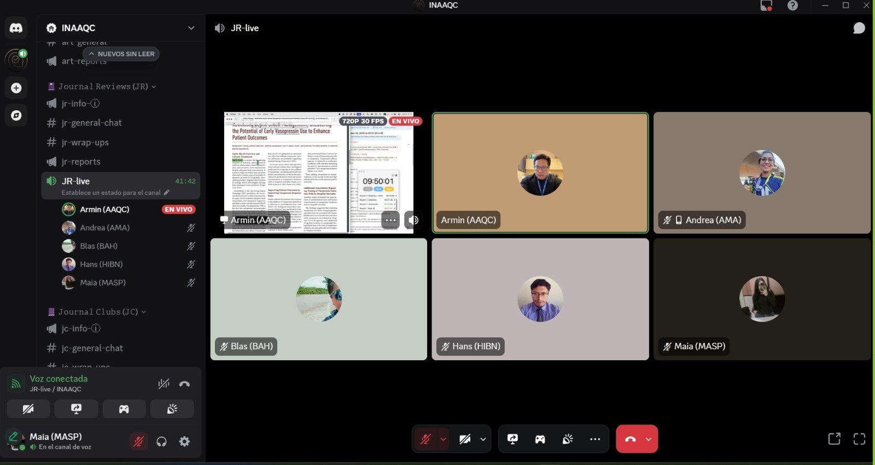Open the soundboard icon in call controls
Image resolution: width=875 pixels, height=465 pixels.
[568, 439]
